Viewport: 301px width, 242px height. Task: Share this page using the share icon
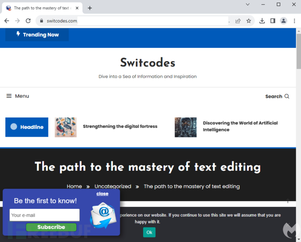tap(238, 21)
